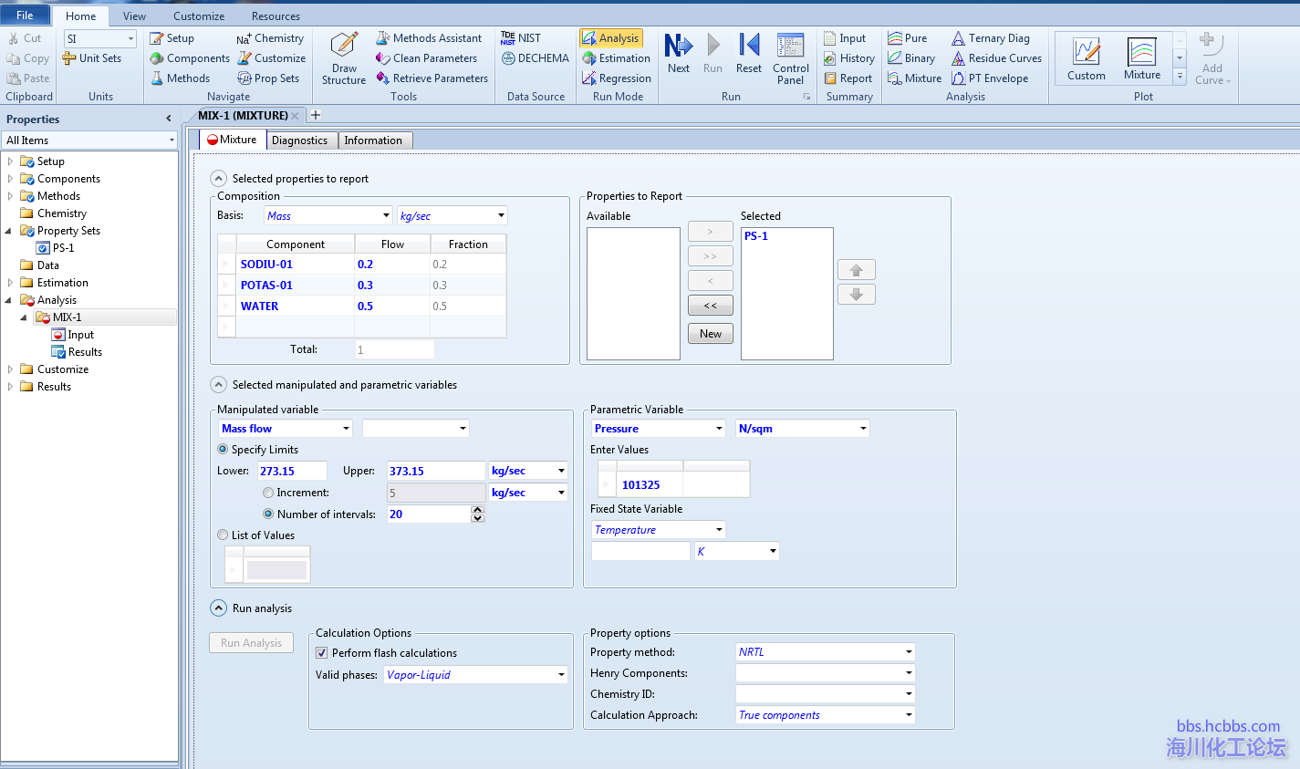This screenshot has height=769, width=1300.
Task: Switch to the Customize ribbon tab
Action: [x=199, y=16]
